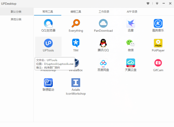Open the VirtualBox cube icon
The height and width of the screenshot is (127, 174).
pyautogui.click(x=77, y=63)
